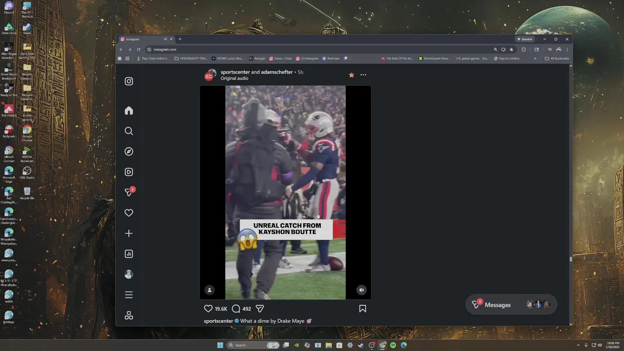Select the Instagram browser tab
Viewport: 624px width, 351px height.
146,39
